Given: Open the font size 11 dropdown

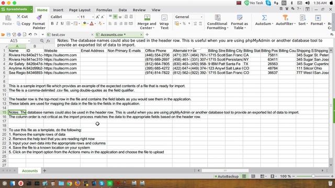Looking at the screenshot, I should pyautogui.click(x=93, y=17).
